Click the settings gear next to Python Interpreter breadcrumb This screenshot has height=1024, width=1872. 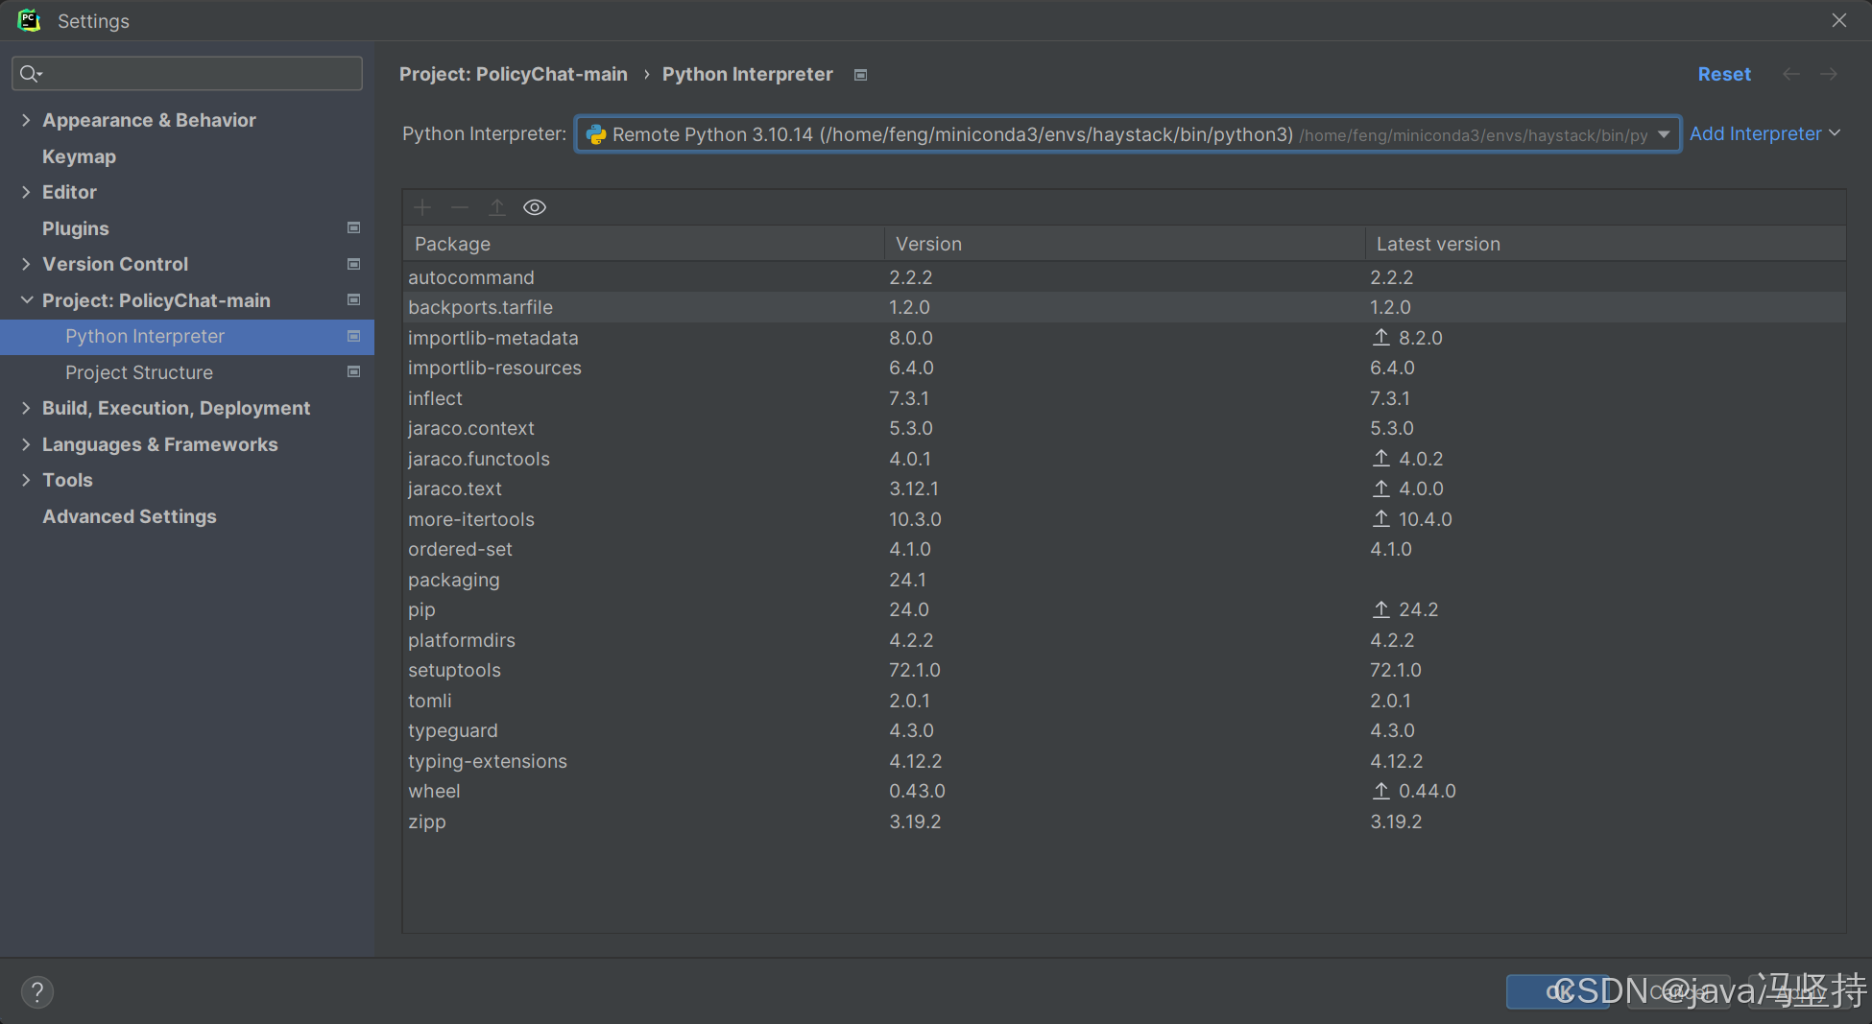coord(860,74)
